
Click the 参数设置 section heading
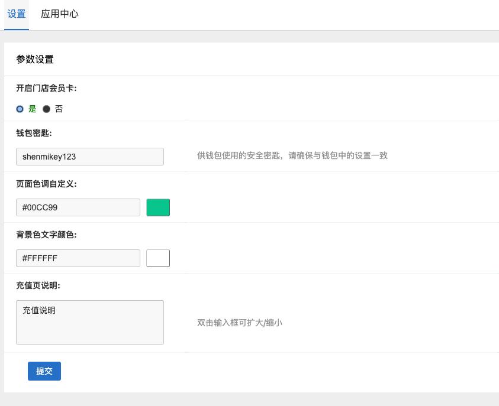[x=35, y=59]
